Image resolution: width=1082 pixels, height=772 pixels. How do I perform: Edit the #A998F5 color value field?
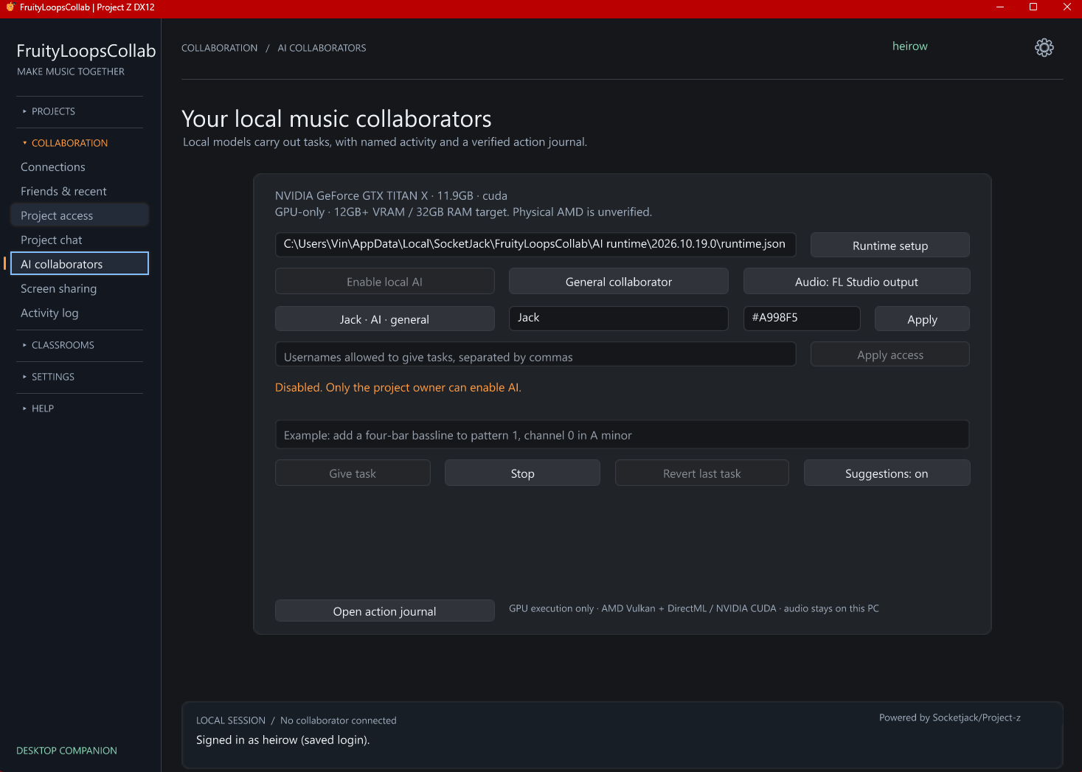pos(802,319)
